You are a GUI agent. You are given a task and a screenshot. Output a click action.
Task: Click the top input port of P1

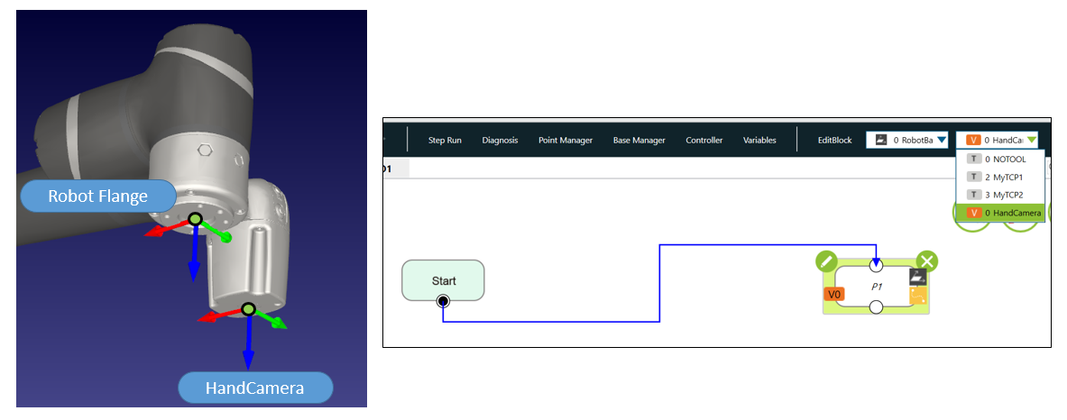pyautogui.click(x=876, y=266)
